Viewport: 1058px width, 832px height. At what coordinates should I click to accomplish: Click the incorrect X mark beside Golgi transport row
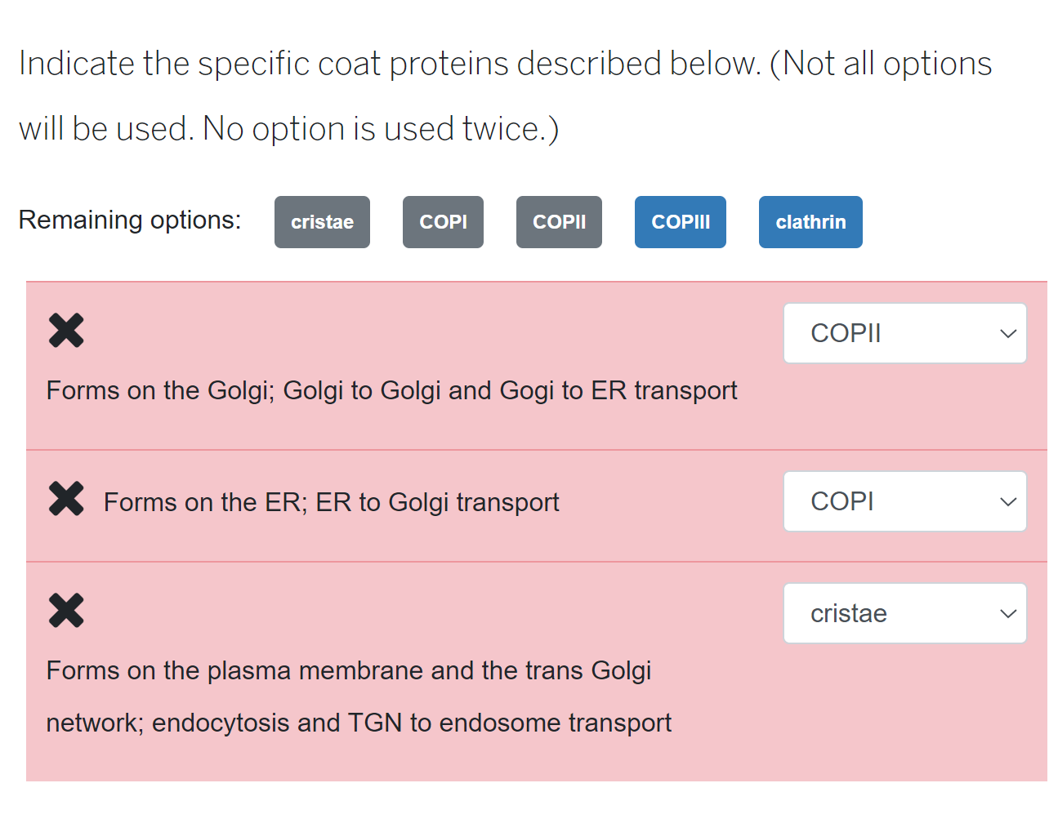(x=66, y=331)
